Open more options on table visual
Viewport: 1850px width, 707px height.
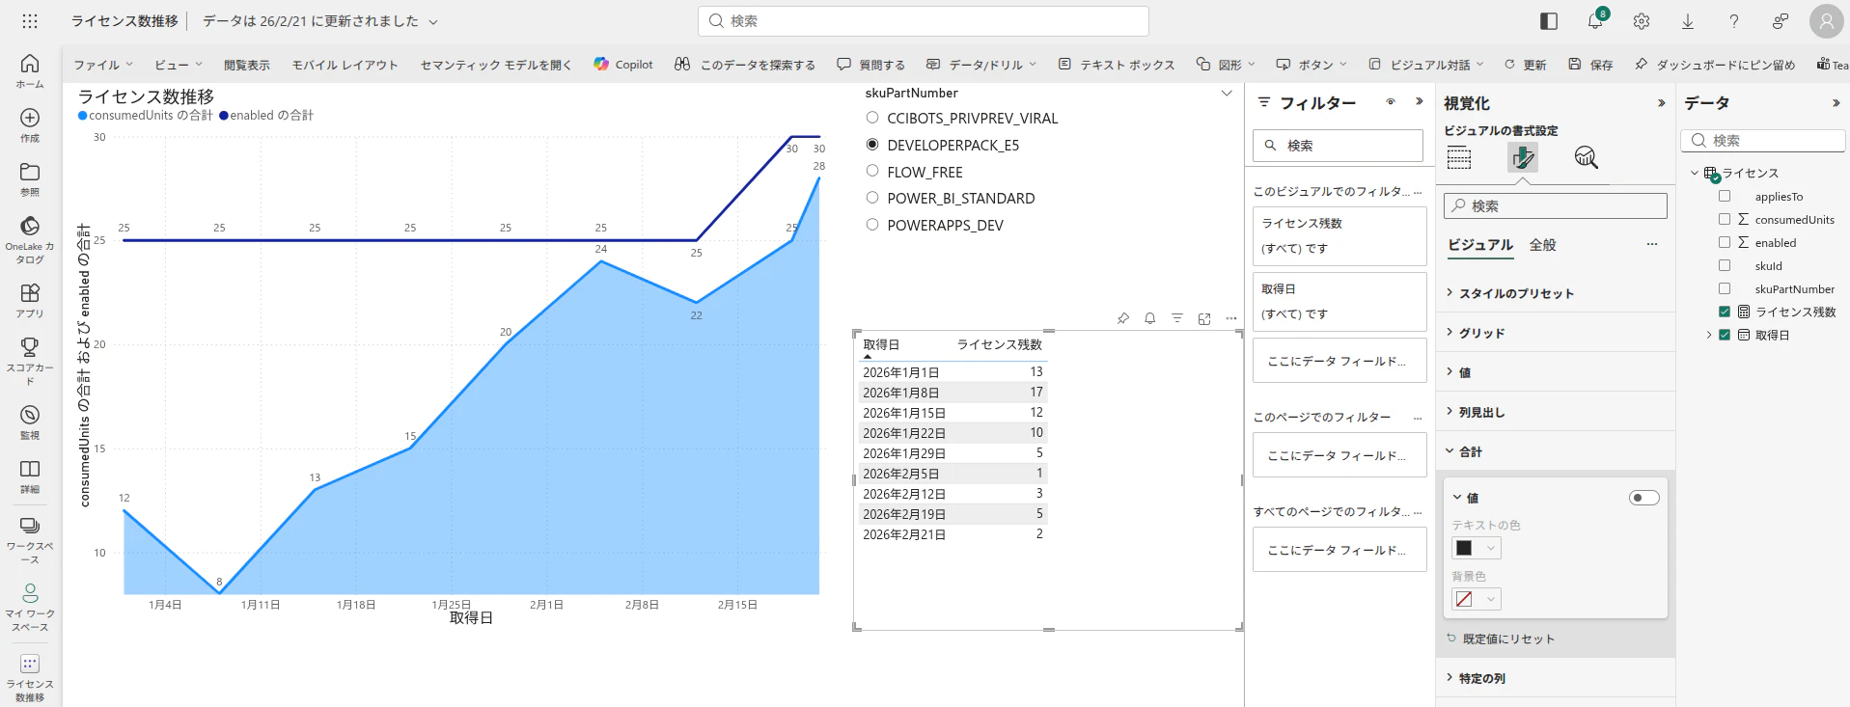pyautogui.click(x=1231, y=318)
